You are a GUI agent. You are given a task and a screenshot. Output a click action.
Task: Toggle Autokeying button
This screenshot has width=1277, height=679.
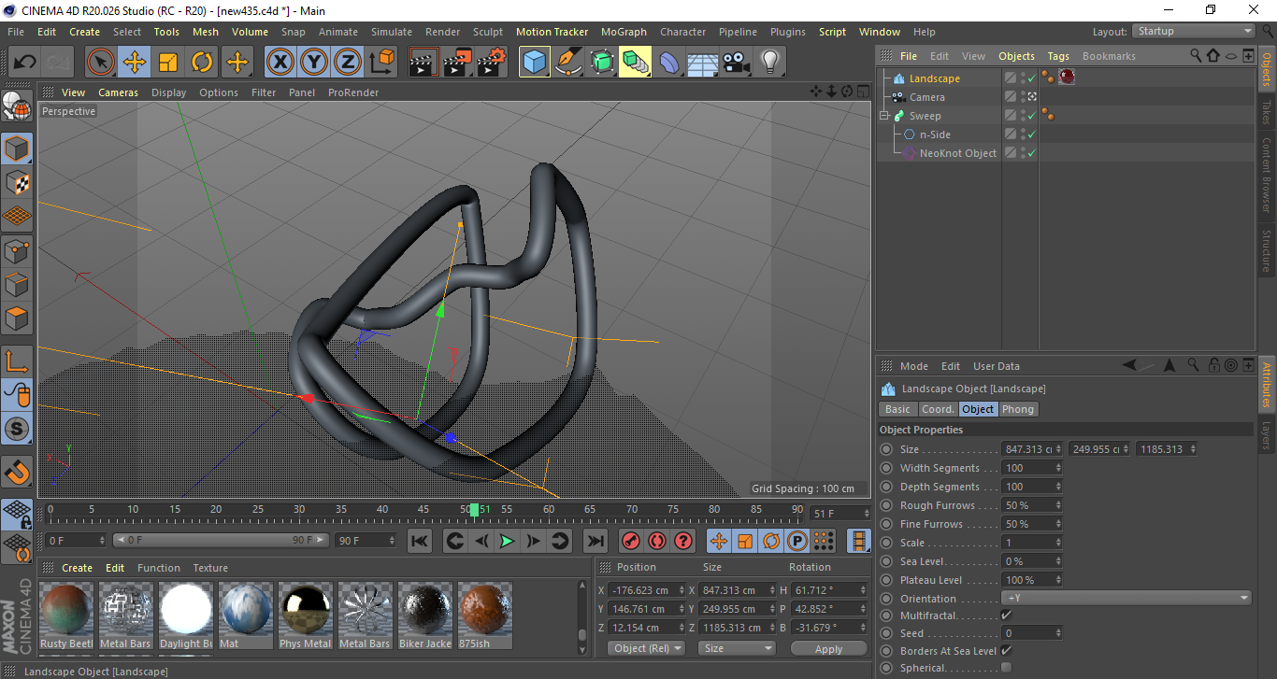(657, 541)
